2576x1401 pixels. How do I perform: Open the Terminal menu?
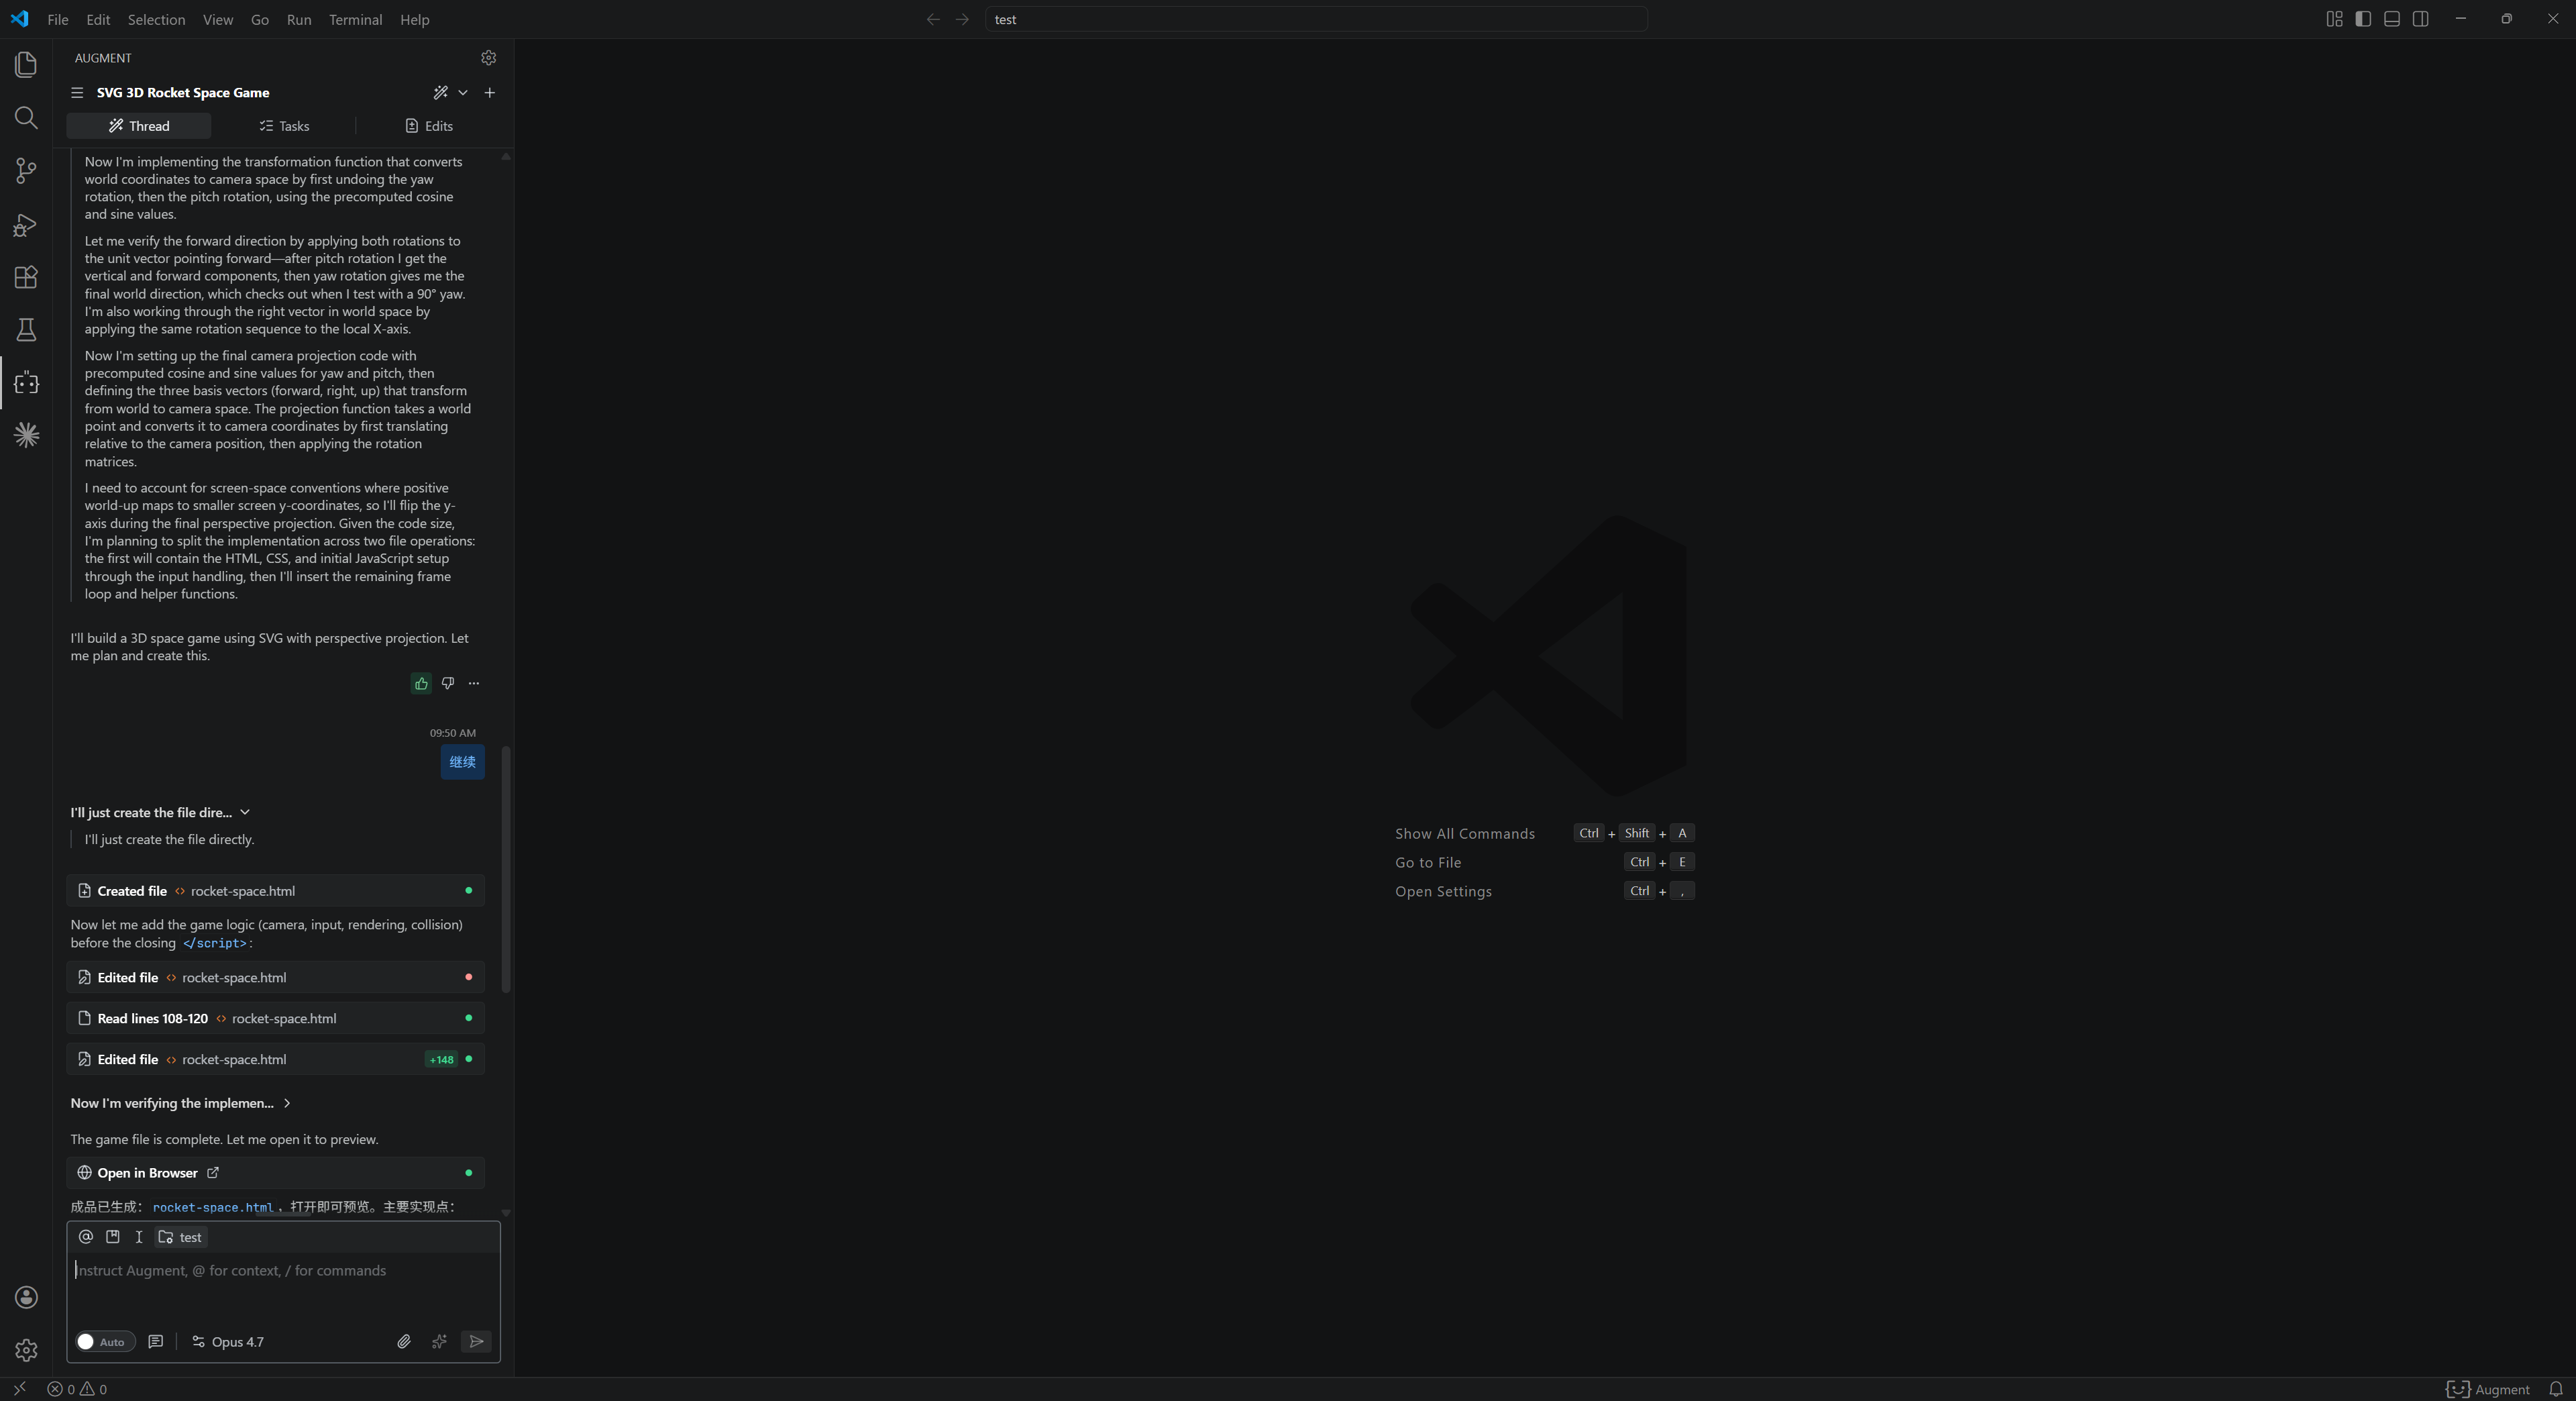point(355,19)
